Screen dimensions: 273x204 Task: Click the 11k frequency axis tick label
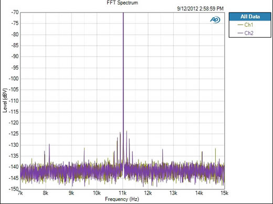coord(123,193)
